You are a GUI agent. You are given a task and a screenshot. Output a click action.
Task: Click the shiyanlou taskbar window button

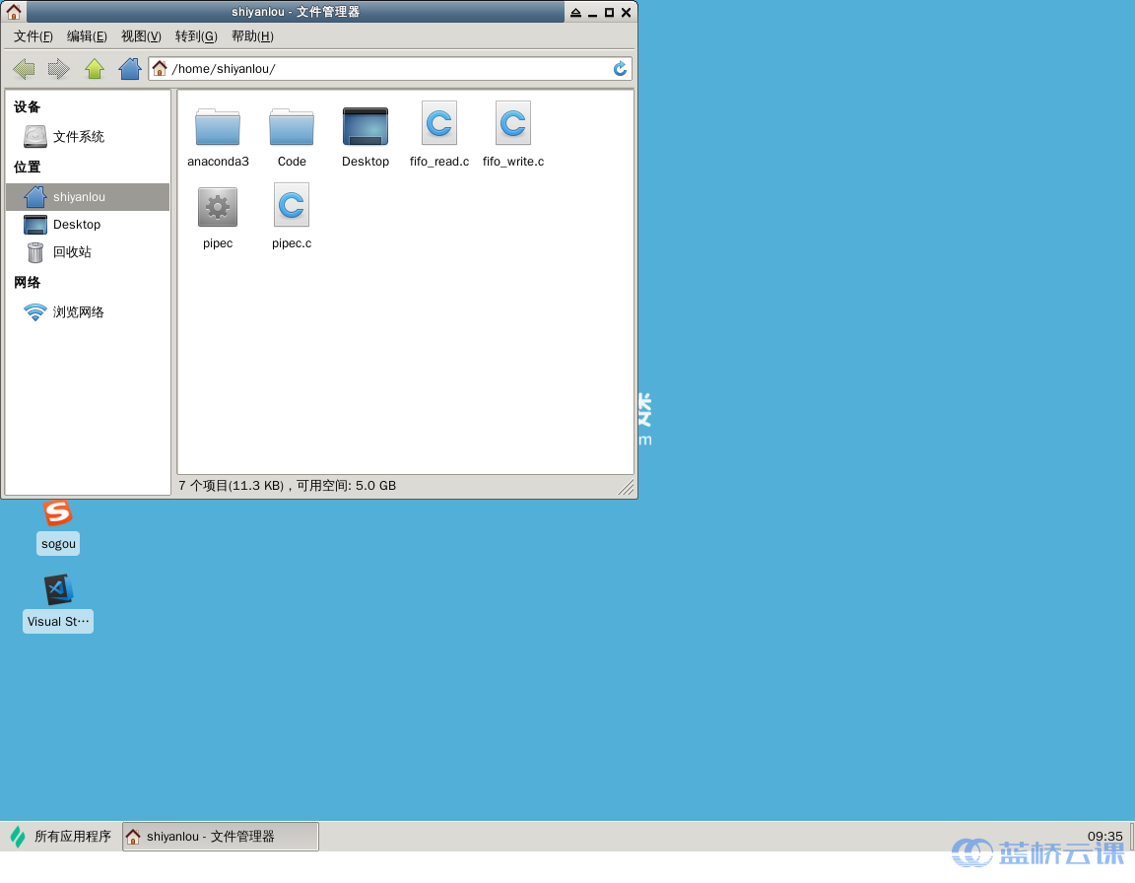pos(219,836)
